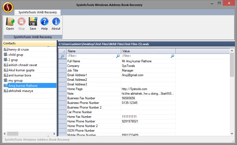The image size is (237, 145).
Task: Click the Home Page value http://Systools.com
Action: pyautogui.click(x=134, y=89)
